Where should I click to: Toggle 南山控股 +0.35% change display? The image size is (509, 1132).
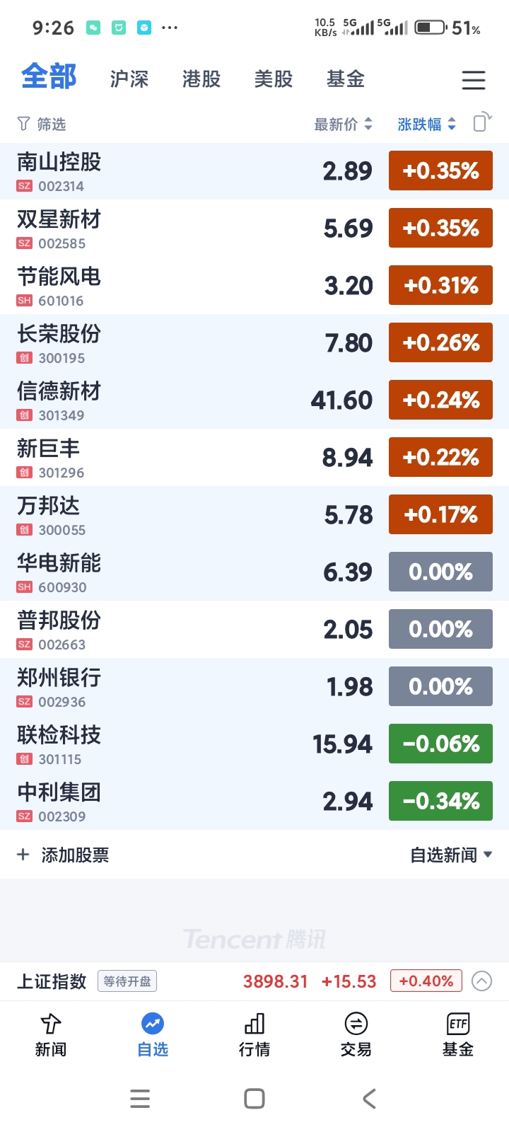tap(440, 171)
